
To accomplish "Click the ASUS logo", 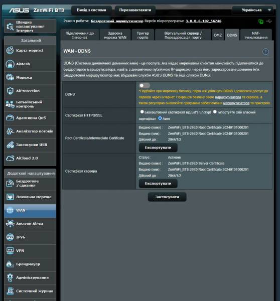I will (x=19, y=10).
